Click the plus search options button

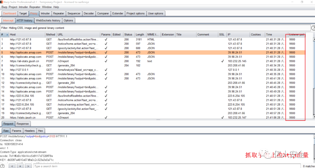20,166
